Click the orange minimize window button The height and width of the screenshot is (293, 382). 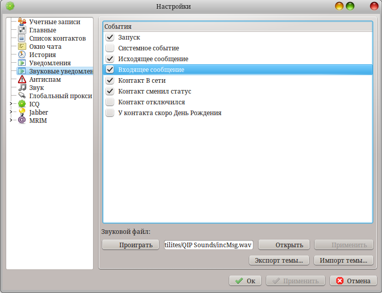339,6
